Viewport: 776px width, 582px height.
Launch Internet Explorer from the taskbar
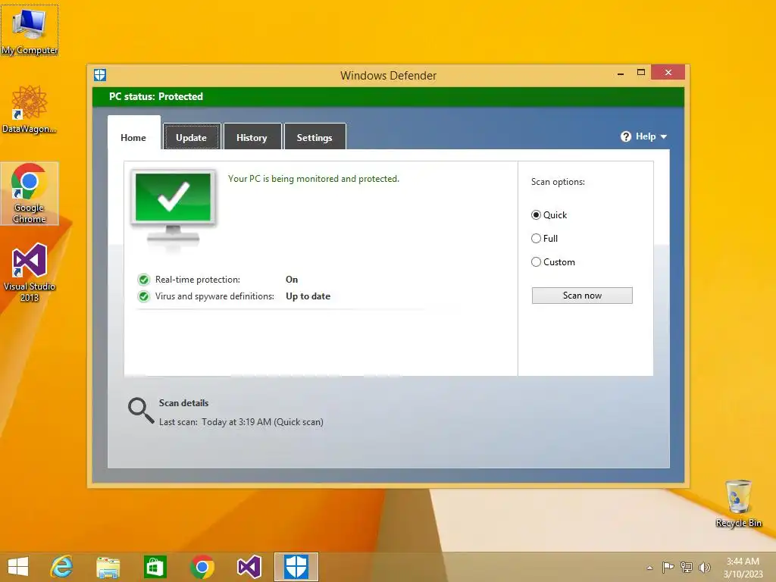[x=62, y=567]
